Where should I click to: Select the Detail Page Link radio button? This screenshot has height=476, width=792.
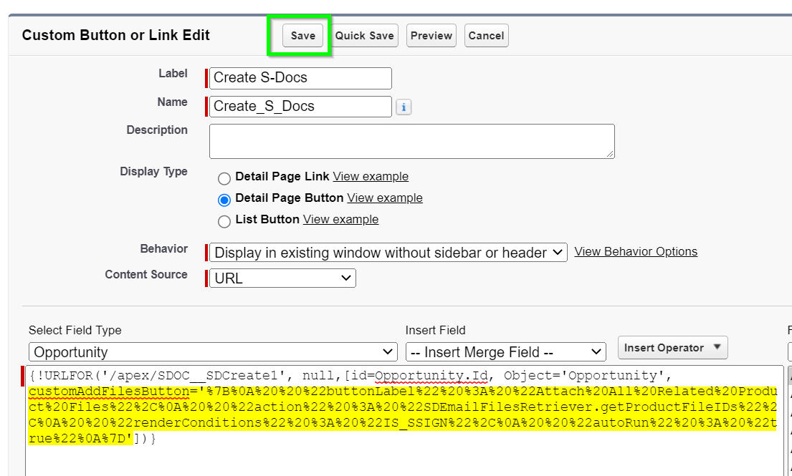[224, 178]
